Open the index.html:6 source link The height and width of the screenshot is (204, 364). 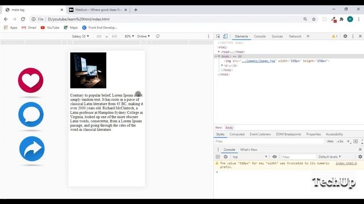346,163
